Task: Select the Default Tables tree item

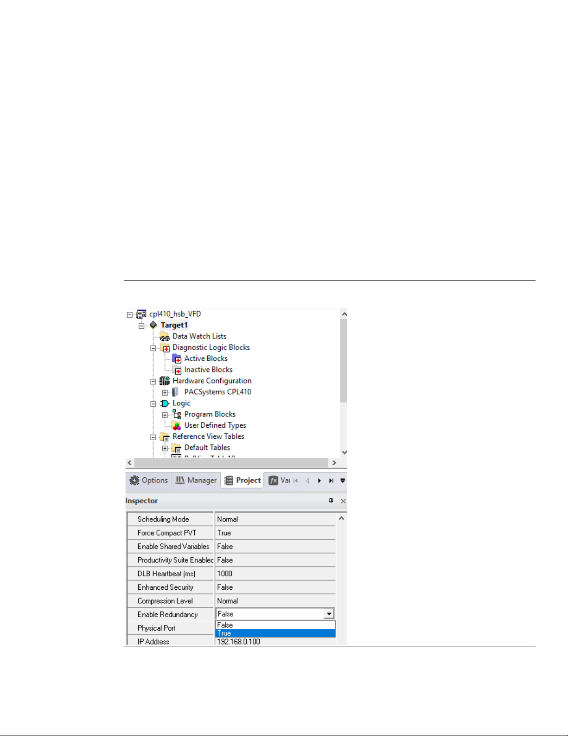Action: pos(207,448)
